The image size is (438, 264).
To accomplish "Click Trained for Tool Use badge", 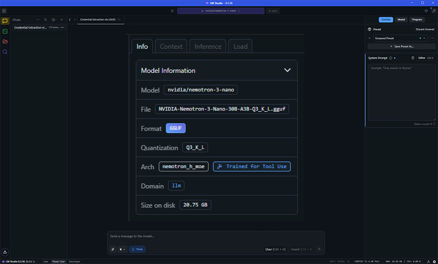I will [252, 167].
